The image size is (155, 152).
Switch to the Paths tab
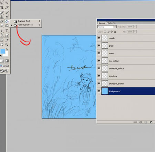(x=110, y=23)
